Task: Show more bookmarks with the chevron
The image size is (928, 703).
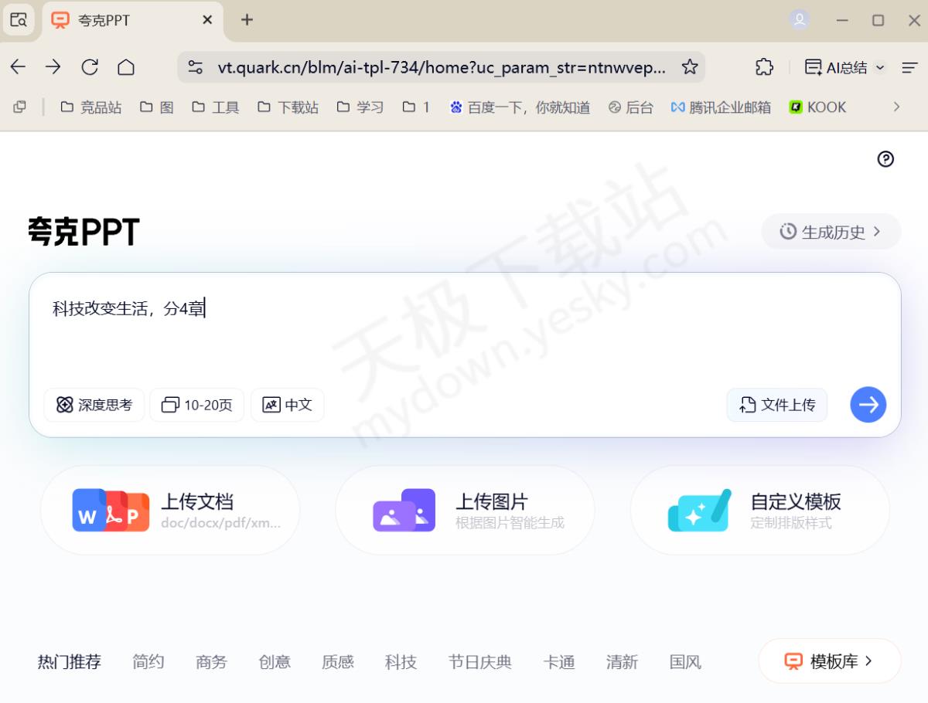Action: tap(896, 107)
